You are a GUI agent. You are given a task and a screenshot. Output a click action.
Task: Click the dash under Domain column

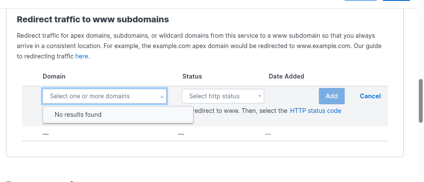(x=46, y=134)
